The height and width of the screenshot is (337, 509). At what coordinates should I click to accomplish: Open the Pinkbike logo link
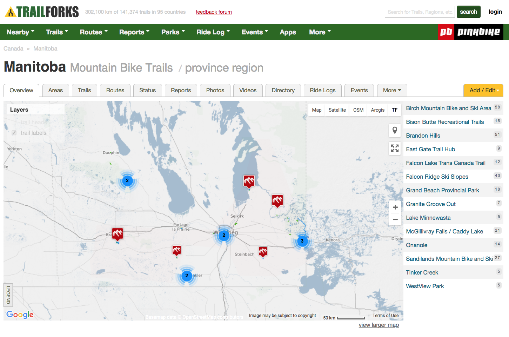tap(471, 32)
